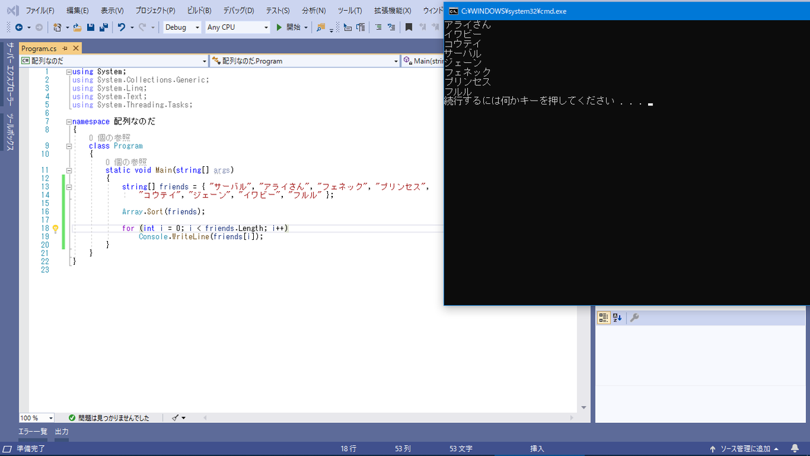Open the New Project dropdown arrow
Screen dimensions: 810x456
point(66,28)
